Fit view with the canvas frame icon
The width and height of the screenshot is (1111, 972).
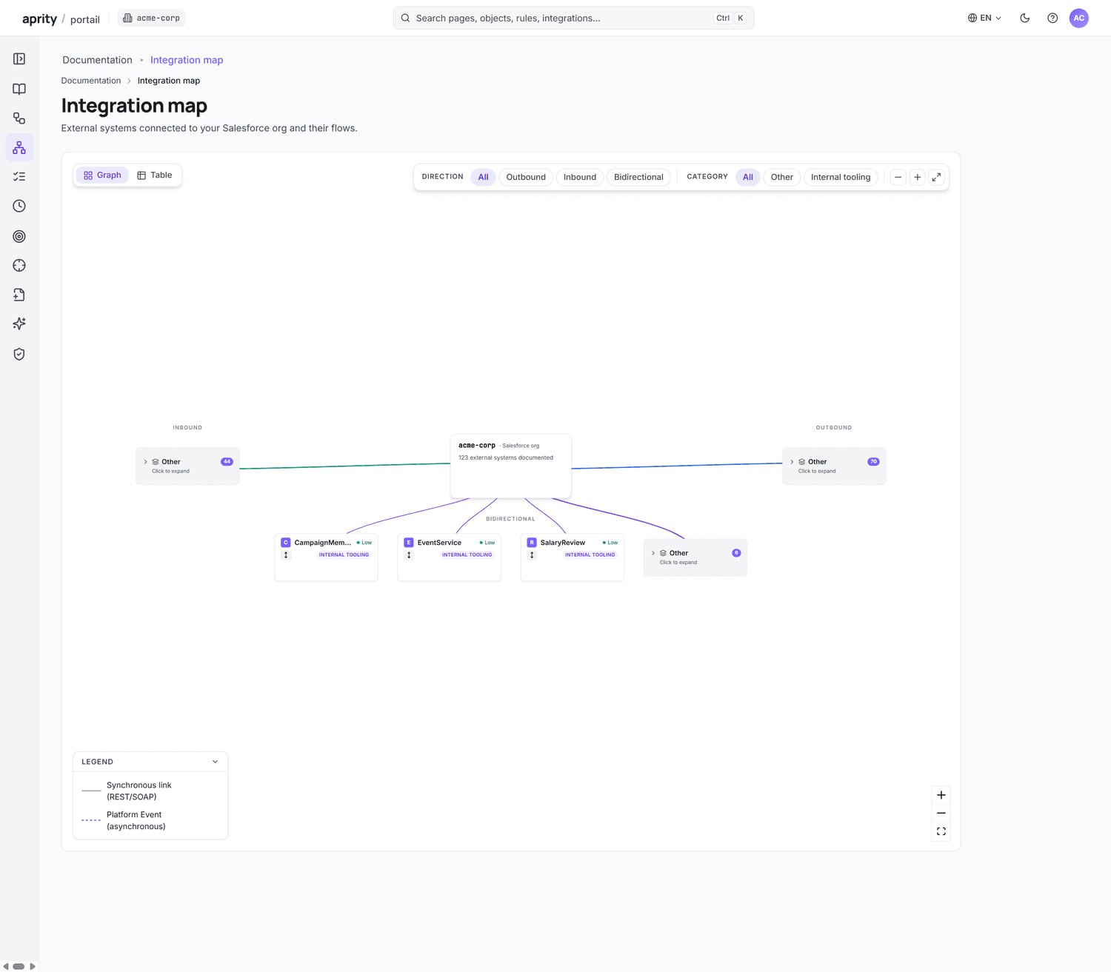(941, 831)
